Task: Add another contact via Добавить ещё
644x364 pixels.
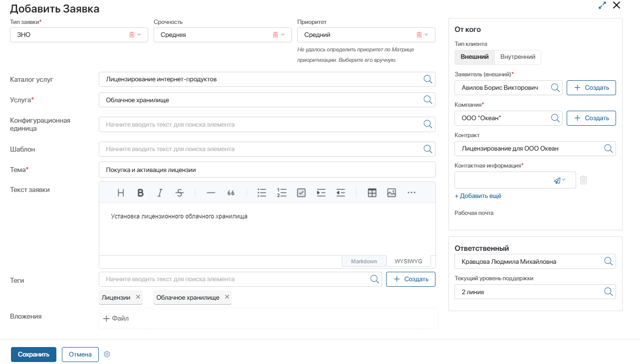Action: click(478, 196)
